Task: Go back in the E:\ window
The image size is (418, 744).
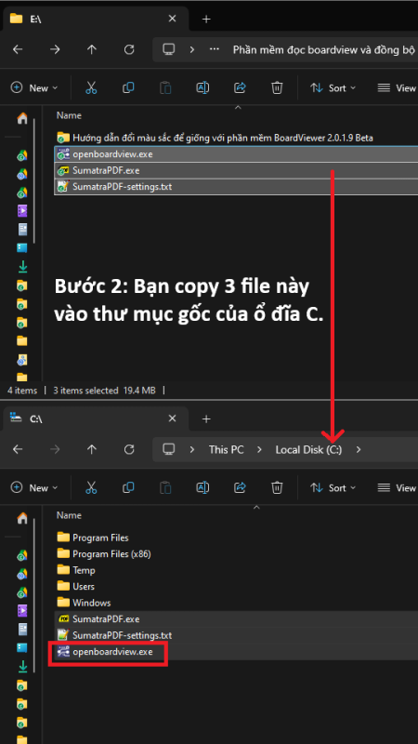Action: [18, 49]
